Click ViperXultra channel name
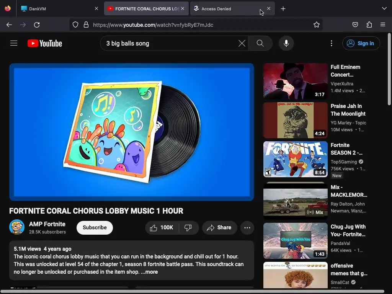392x294 pixels. (342, 84)
